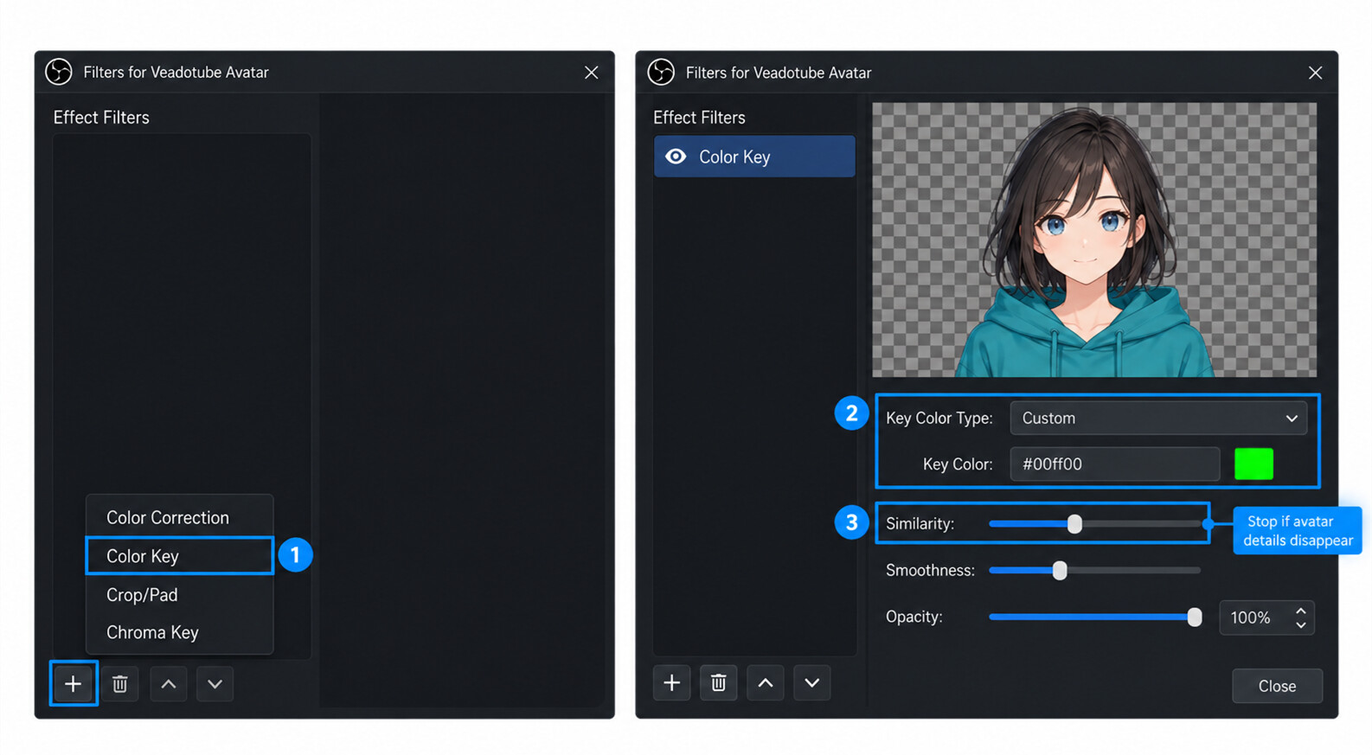This screenshot has width=1372, height=755.
Task: Move Color Key filter up in right window
Action: (x=766, y=683)
